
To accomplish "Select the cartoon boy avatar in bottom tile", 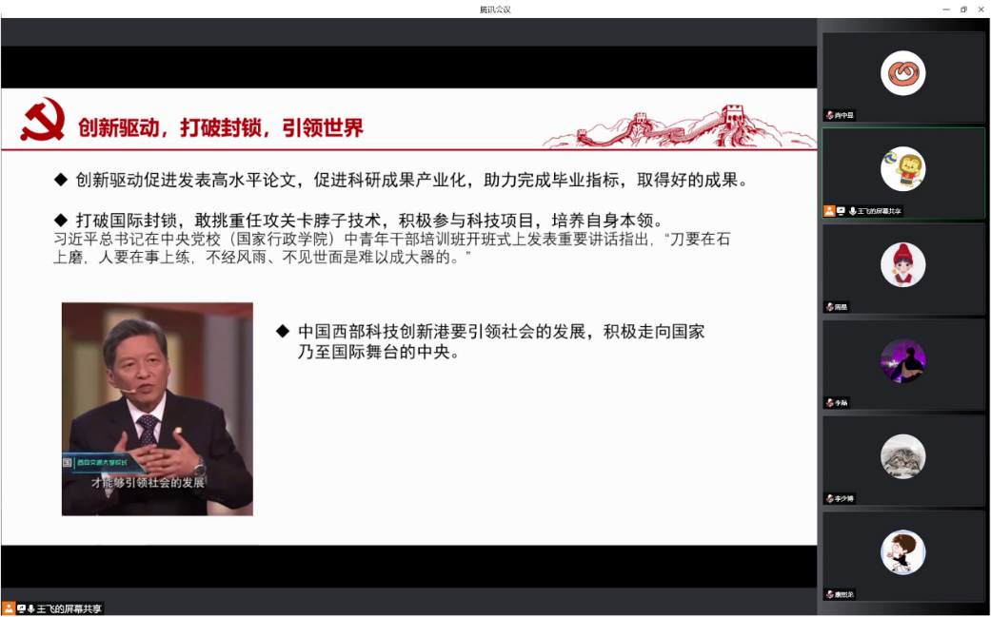I will pyautogui.click(x=902, y=551).
